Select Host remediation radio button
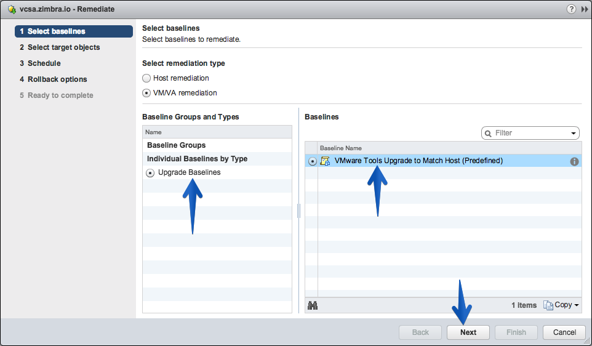This screenshot has width=592, height=346. coord(146,78)
